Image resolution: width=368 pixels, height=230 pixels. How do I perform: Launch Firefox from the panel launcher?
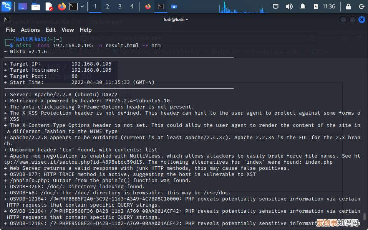pyautogui.click(x=61, y=7)
